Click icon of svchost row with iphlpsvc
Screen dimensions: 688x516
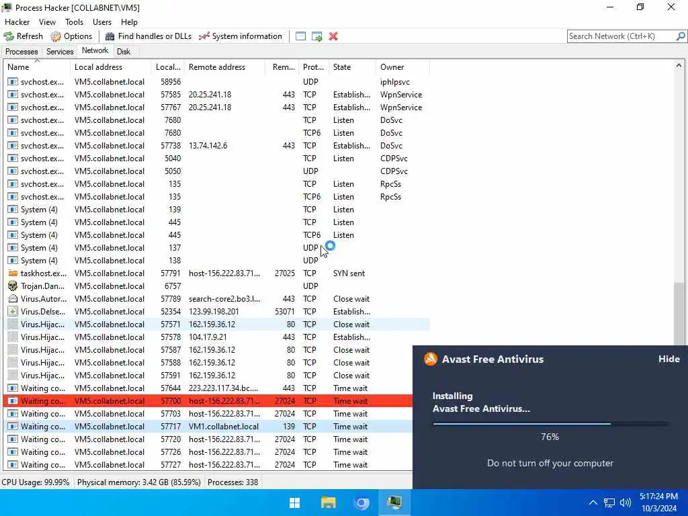[x=13, y=82]
